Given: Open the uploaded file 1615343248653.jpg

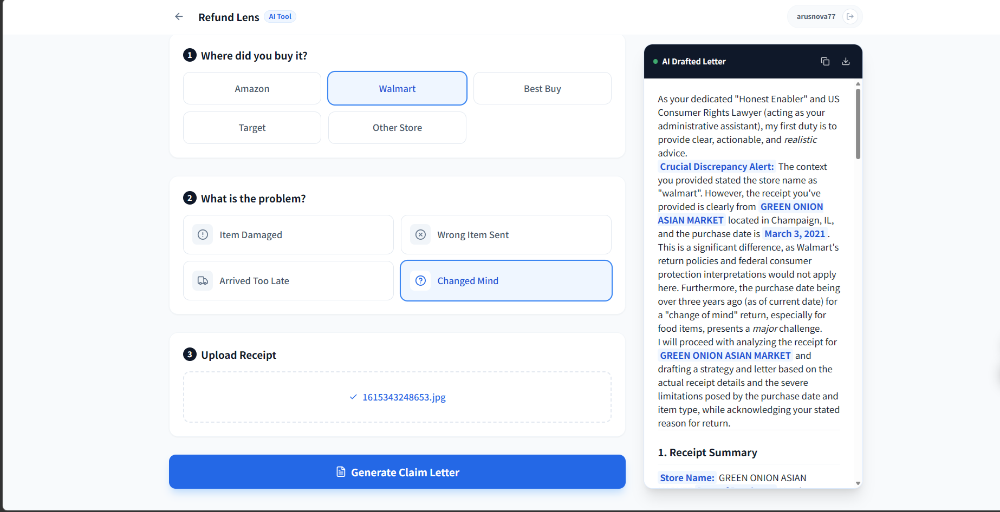Looking at the screenshot, I should tap(403, 397).
